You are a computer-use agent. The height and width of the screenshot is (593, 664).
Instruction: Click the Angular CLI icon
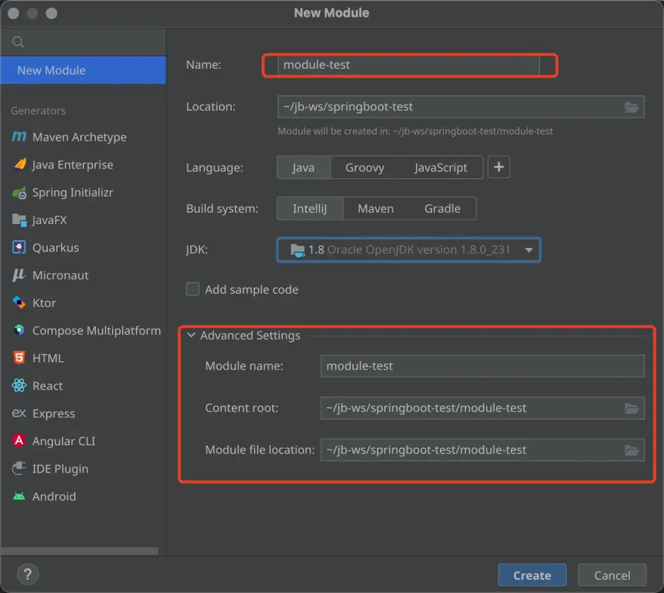[x=19, y=441]
